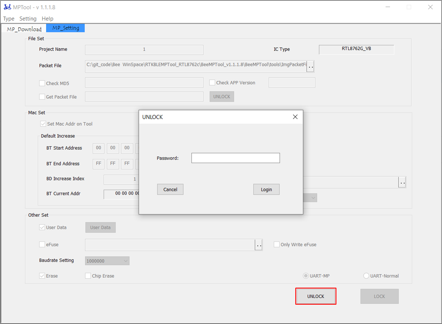Select the UART-Normal radio button

tap(366, 276)
